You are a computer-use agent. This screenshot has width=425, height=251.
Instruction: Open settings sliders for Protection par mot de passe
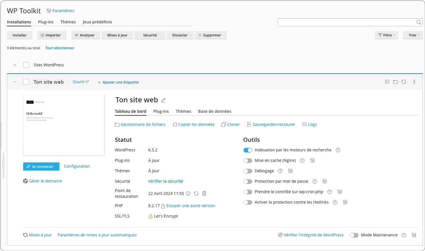click(325, 182)
